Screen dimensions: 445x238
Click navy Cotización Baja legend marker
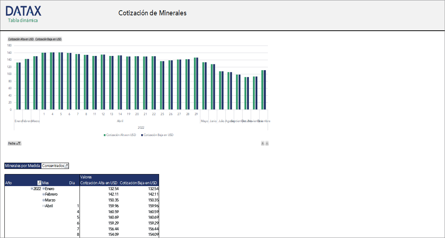pyautogui.click(x=142, y=135)
